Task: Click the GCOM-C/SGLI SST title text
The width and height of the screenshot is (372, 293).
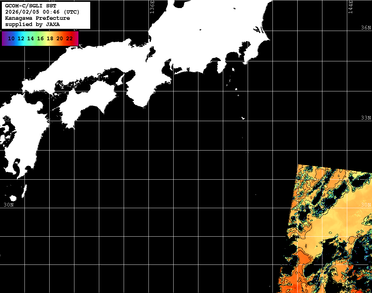Action: (31, 6)
